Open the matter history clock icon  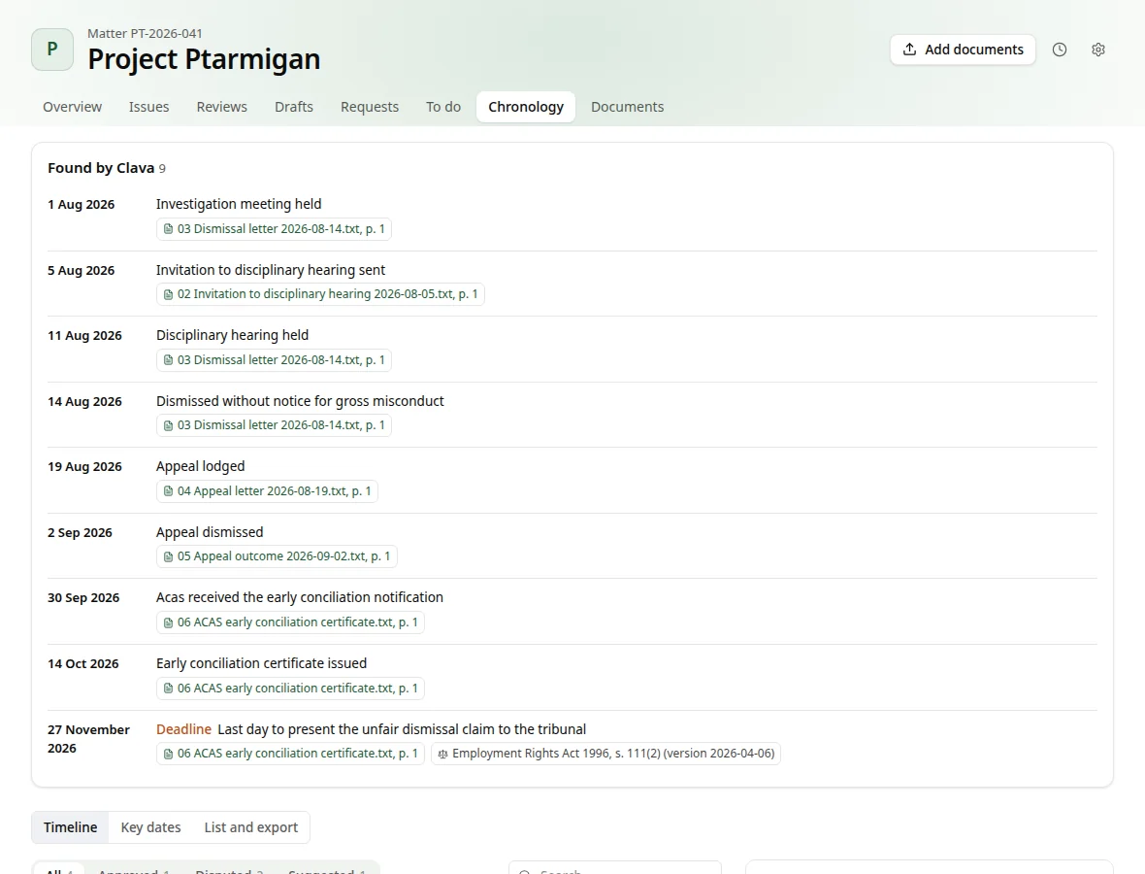click(1060, 50)
